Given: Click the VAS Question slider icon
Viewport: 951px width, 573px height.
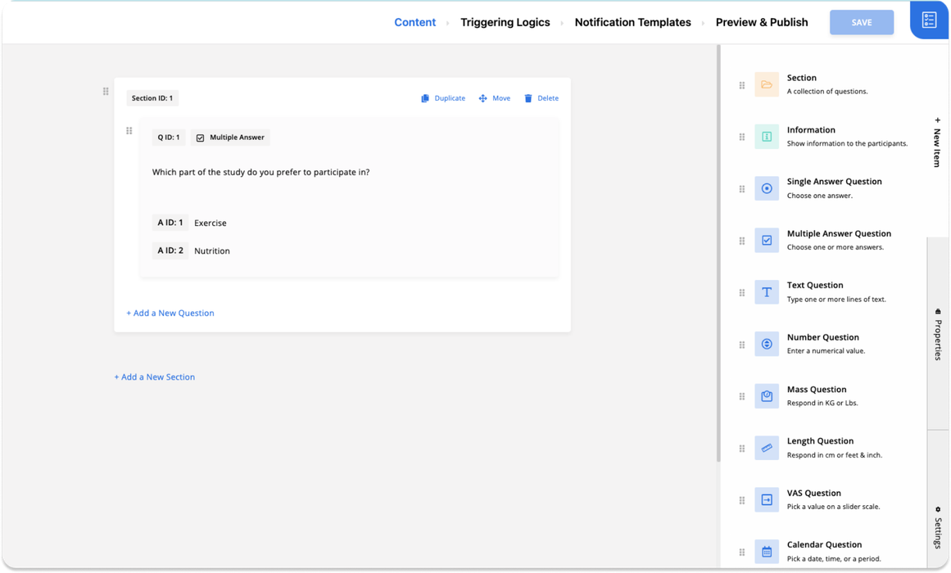Looking at the screenshot, I should [x=767, y=499].
